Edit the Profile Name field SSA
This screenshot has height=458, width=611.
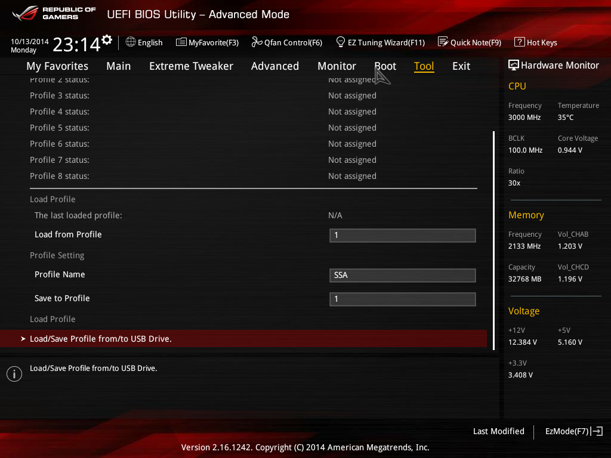point(403,276)
